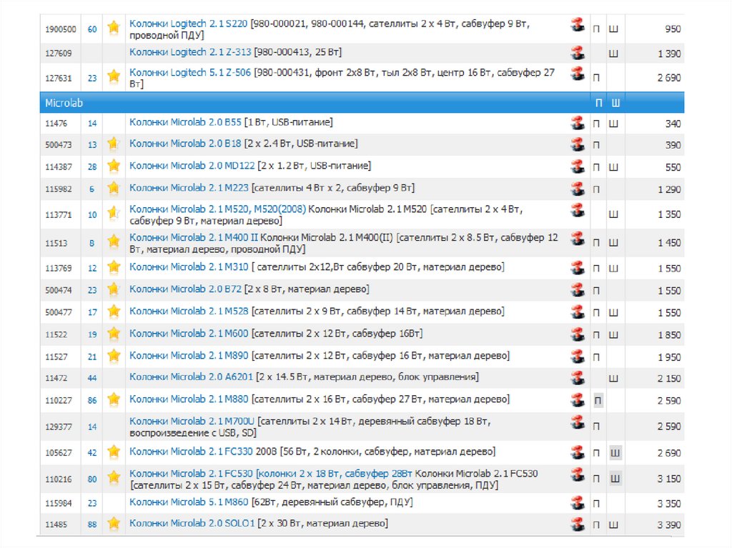Click review count 60 for Logitech S220
Image resolution: width=732 pixels, height=548 pixels.
[92, 29]
